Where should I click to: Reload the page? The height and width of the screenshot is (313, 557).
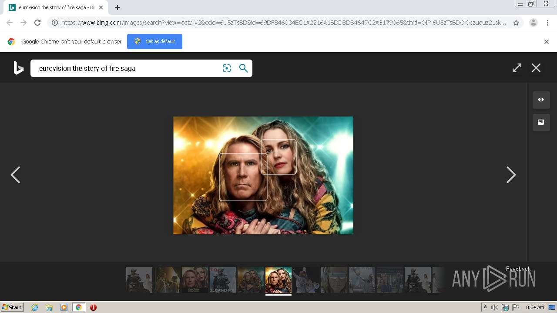point(37,23)
